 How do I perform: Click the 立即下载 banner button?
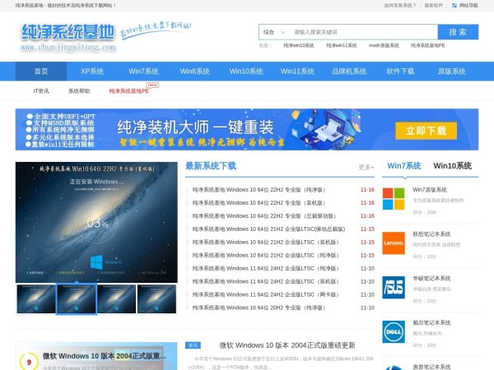[426, 130]
